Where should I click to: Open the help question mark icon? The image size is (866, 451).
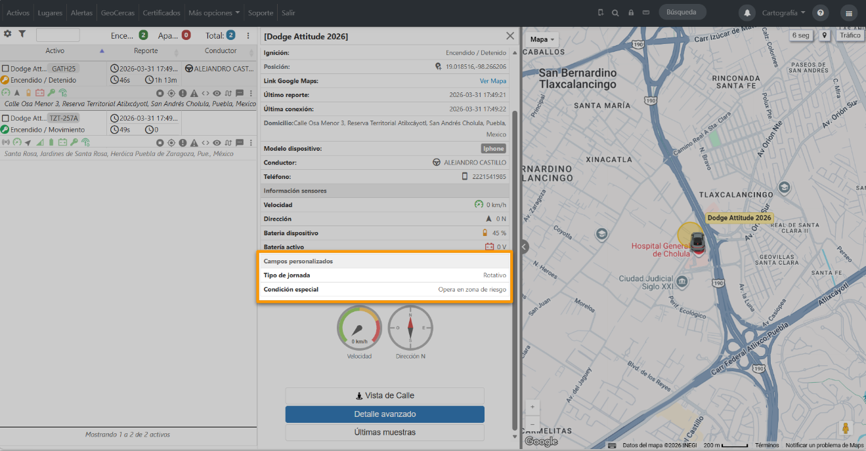coord(820,12)
